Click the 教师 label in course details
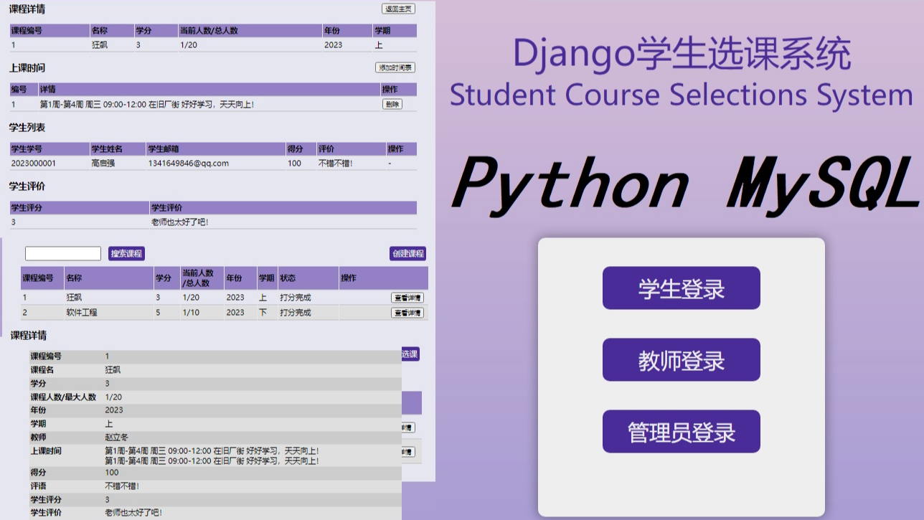This screenshot has width=924, height=520. [38, 438]
